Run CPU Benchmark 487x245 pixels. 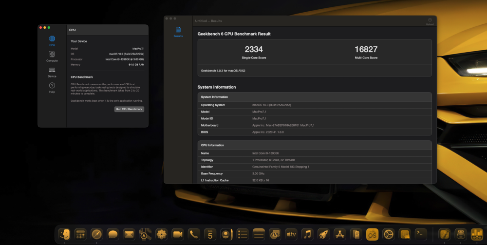pyautogui.click(x=129, y=109)
